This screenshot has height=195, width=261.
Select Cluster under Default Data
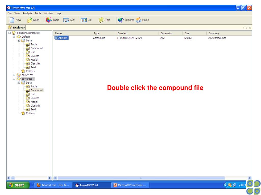click(35, 56)
